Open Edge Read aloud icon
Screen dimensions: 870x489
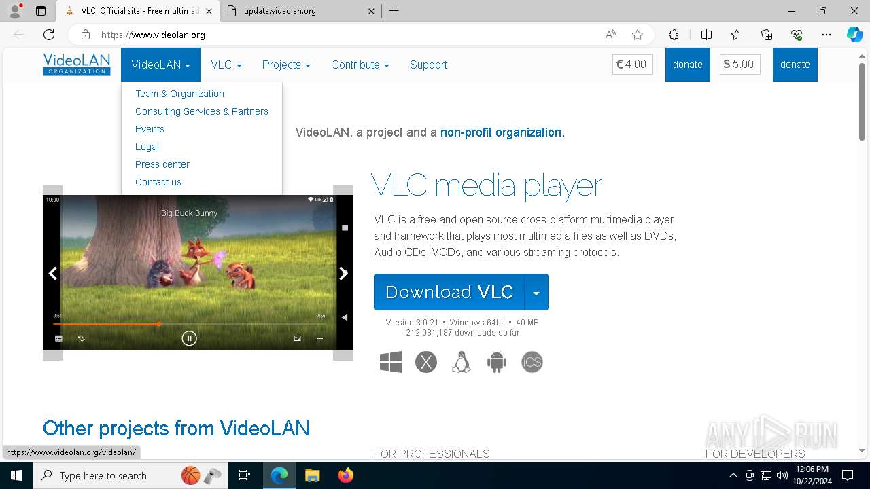(x=610, y=35)
